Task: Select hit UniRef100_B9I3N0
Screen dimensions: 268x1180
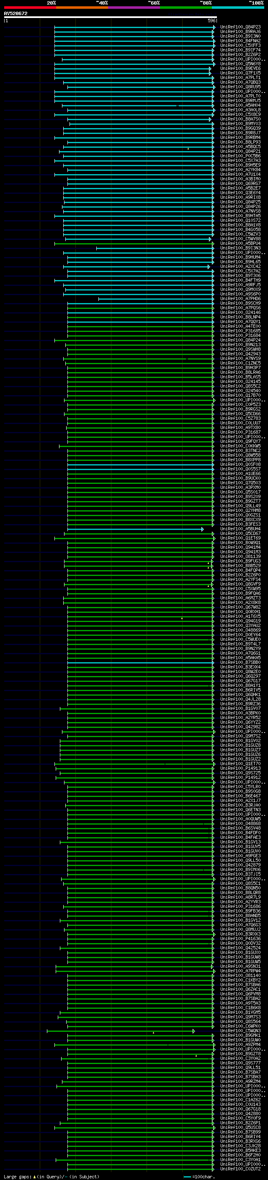Action: coord(240,36)
